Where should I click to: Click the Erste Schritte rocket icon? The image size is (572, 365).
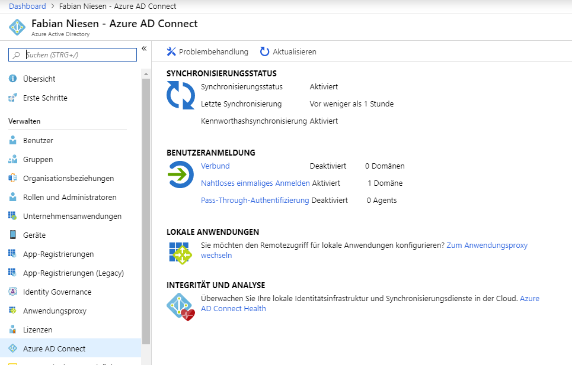[x=13, y=98]
